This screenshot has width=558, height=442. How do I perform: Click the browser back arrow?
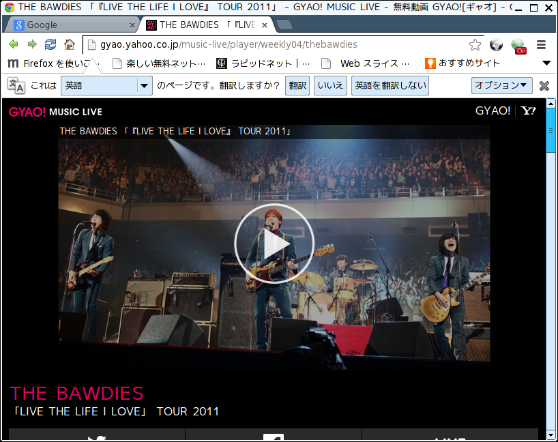point(14,44)
